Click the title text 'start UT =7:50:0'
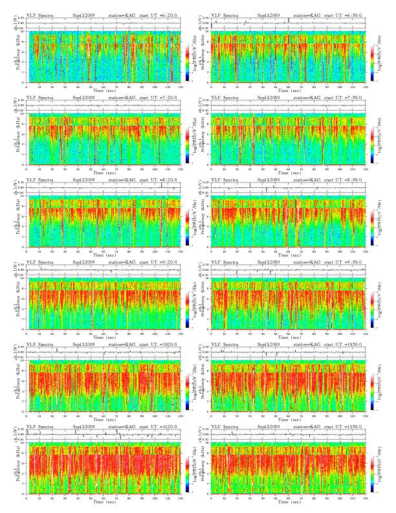The width and height of the screenshot is (396, 513). click(x=343, y=98)
